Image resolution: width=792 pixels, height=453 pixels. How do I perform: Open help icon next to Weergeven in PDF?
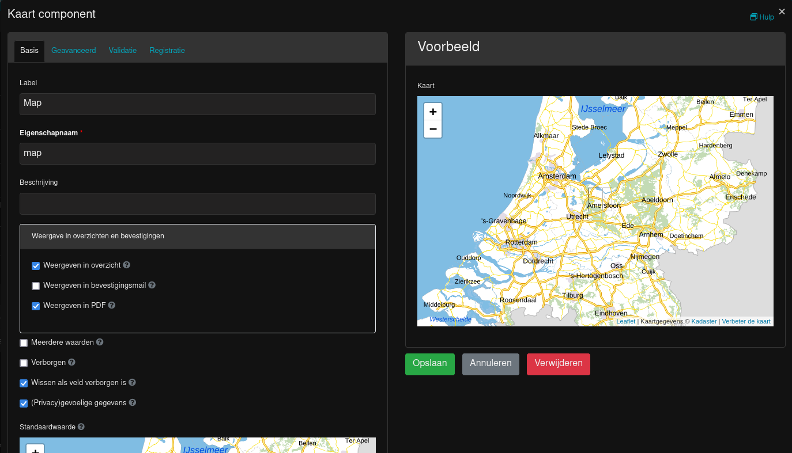tap(111, 305)
